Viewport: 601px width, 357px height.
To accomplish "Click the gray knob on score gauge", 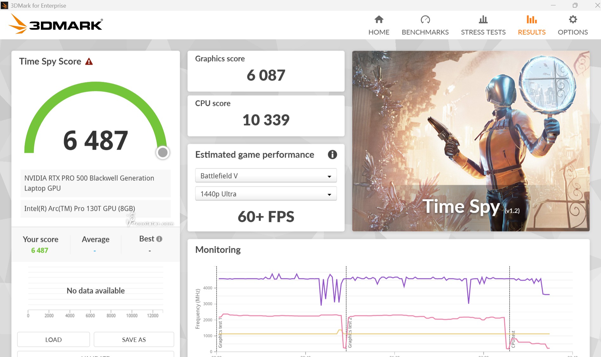I will tap(163, 153).
